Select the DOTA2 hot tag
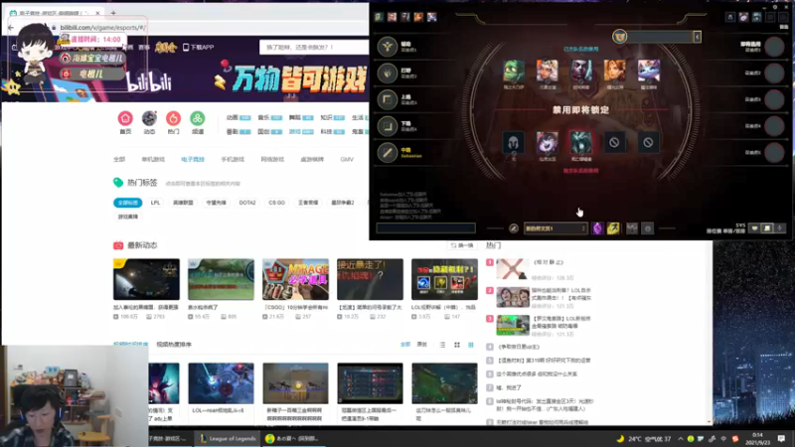 coord(247,203)
